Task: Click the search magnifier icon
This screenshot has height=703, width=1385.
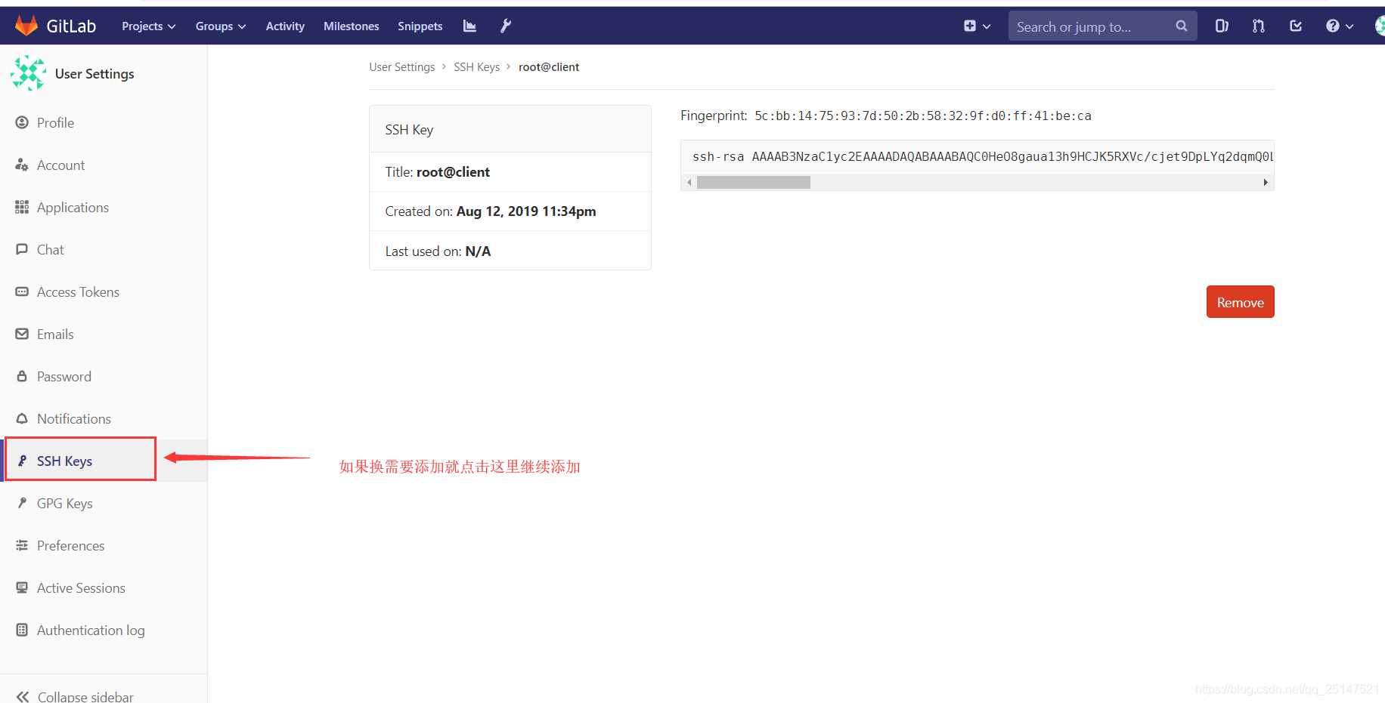Action: pyautogui.click(x=1181, y=26)
